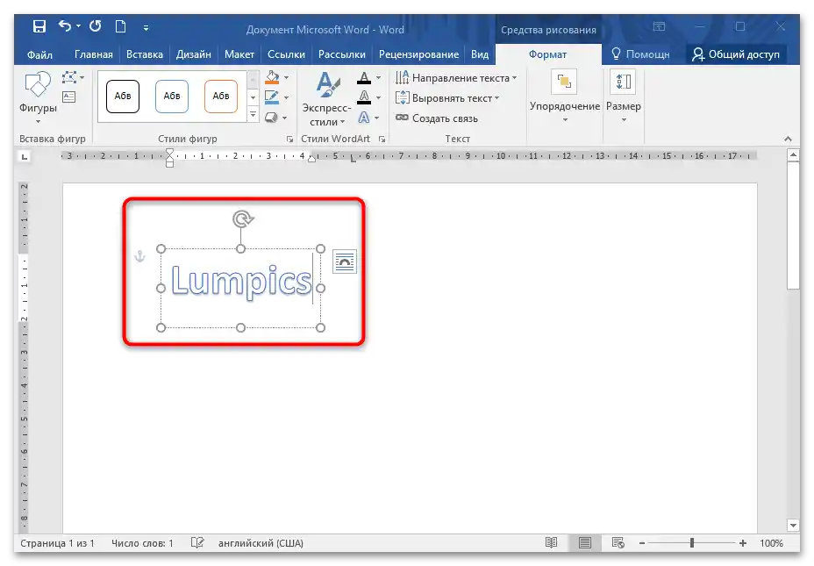This screenshot has height=566, width=814.
Task: Click the Помощн tell-me box
Action: click(640, 54)
